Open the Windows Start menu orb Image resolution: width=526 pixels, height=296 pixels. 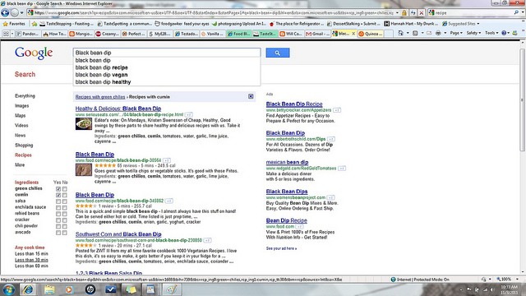[9, 289]
